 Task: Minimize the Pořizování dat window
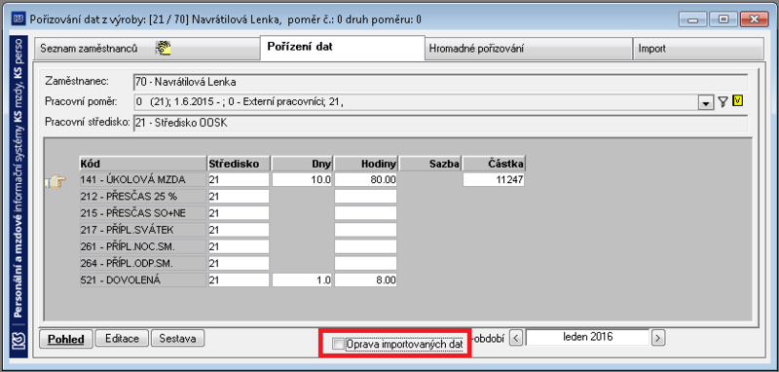(692, 19)
